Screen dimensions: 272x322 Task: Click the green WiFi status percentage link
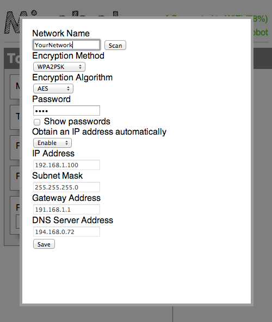pyautogui.click(x=259, y=19)
